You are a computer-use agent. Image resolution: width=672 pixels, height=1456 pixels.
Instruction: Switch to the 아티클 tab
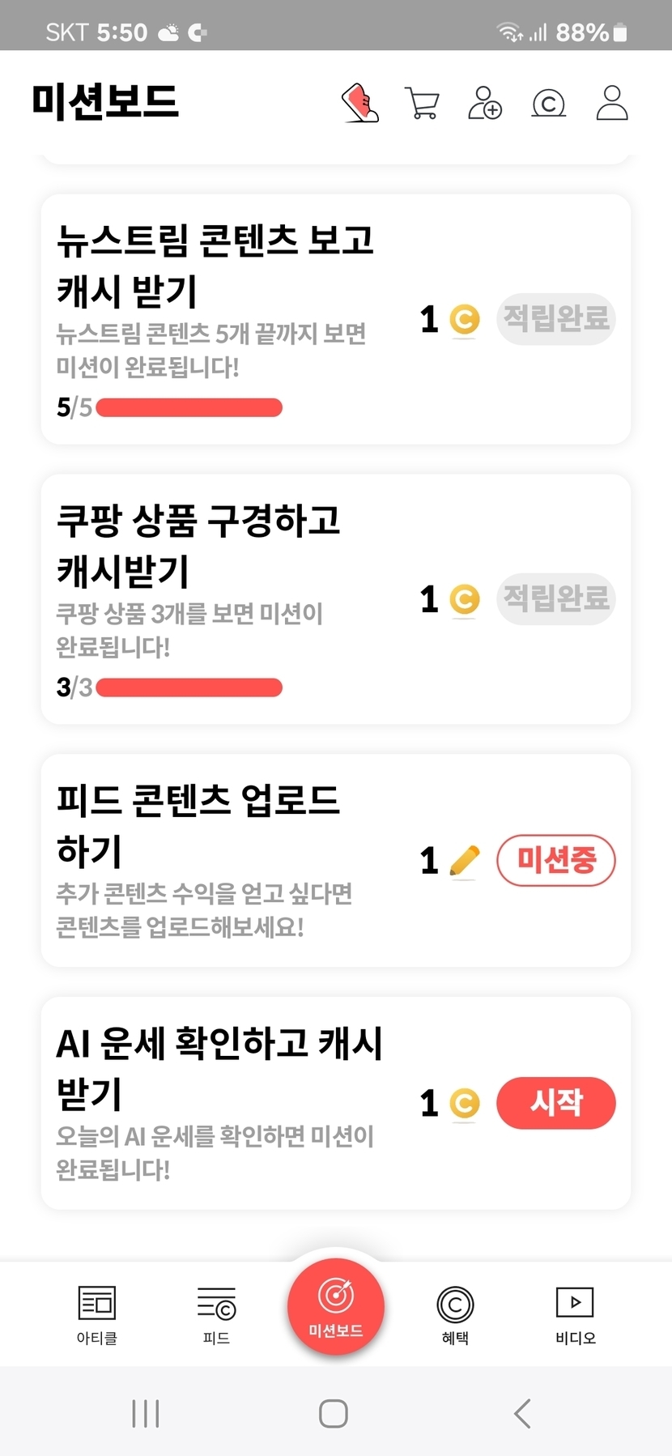(97, 1313)
